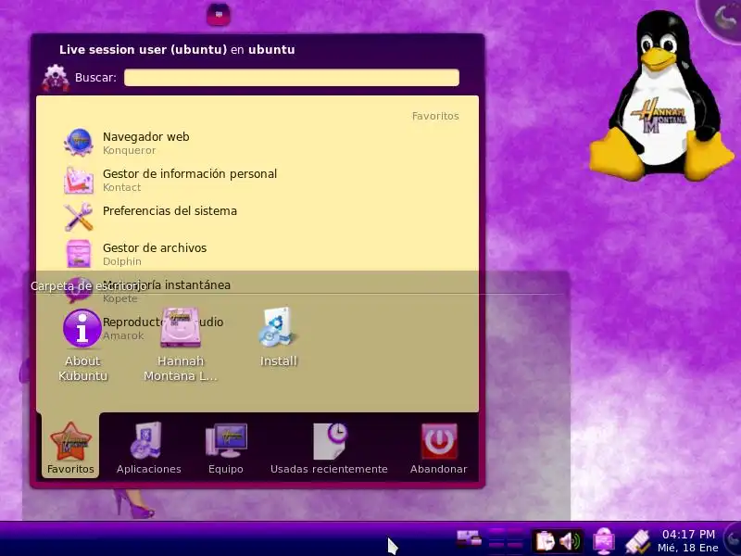Select the Favoritos tab

point(70,448)
